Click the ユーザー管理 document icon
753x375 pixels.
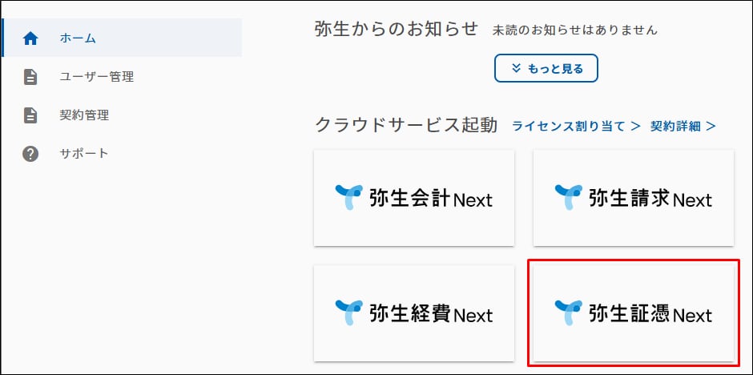coord(30,77)
